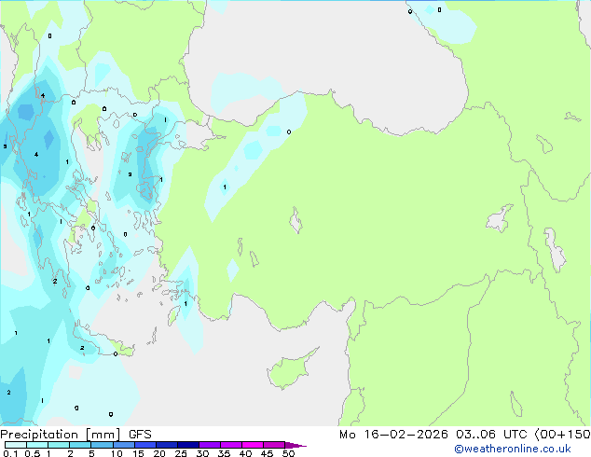Click the date 'Mo 16-02-2026'
The image size is (591, 457).
click(393, 435)
